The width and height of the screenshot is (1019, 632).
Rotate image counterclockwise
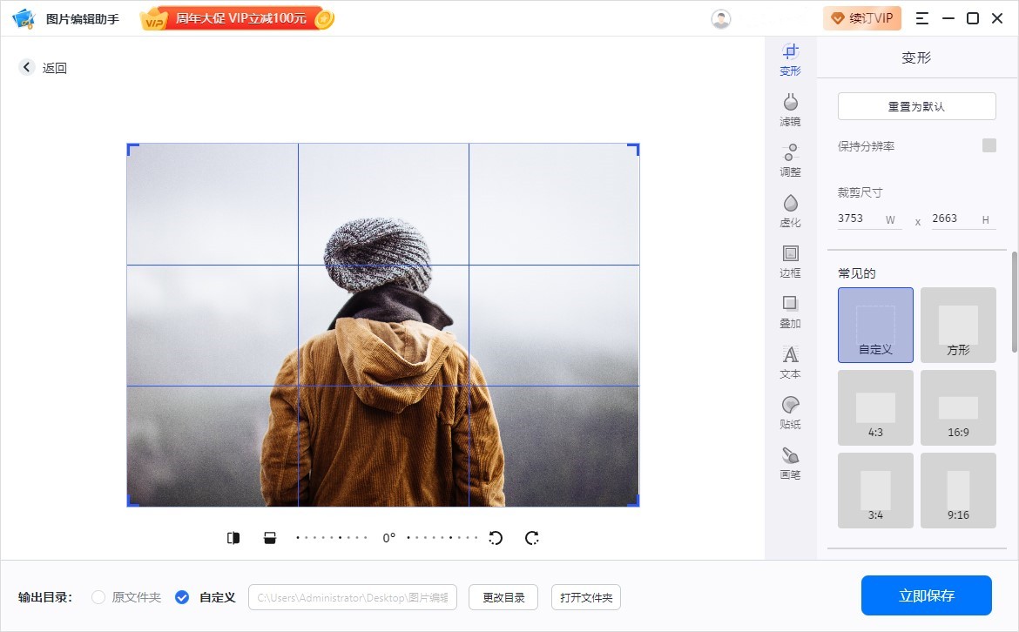[x=496, y=538]
